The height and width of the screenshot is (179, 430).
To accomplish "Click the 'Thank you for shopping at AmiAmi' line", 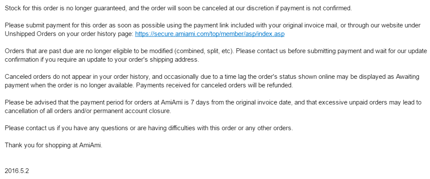I will pos(54,145).
